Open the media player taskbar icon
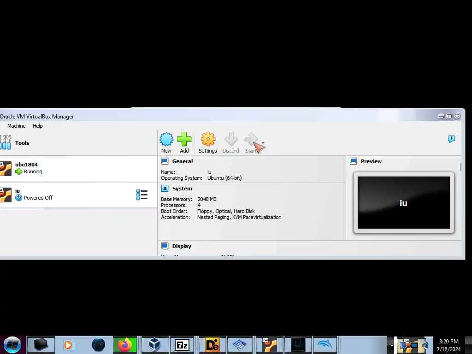Viewport: 472px width, 354px height. pyautogui.click(x=68, y=345)
